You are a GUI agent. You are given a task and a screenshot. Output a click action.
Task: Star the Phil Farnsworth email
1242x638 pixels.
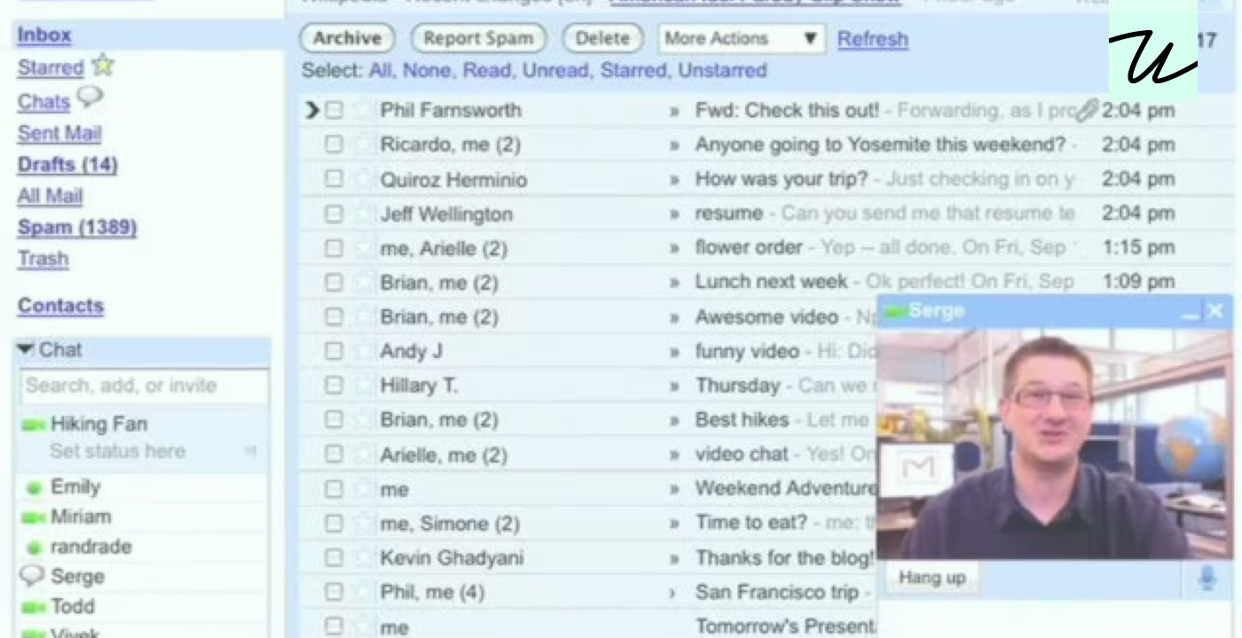[362, 111]
